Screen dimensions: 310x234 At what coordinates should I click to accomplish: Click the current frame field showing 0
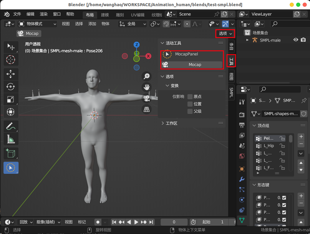pyautogui.click(x=174, y=222)
